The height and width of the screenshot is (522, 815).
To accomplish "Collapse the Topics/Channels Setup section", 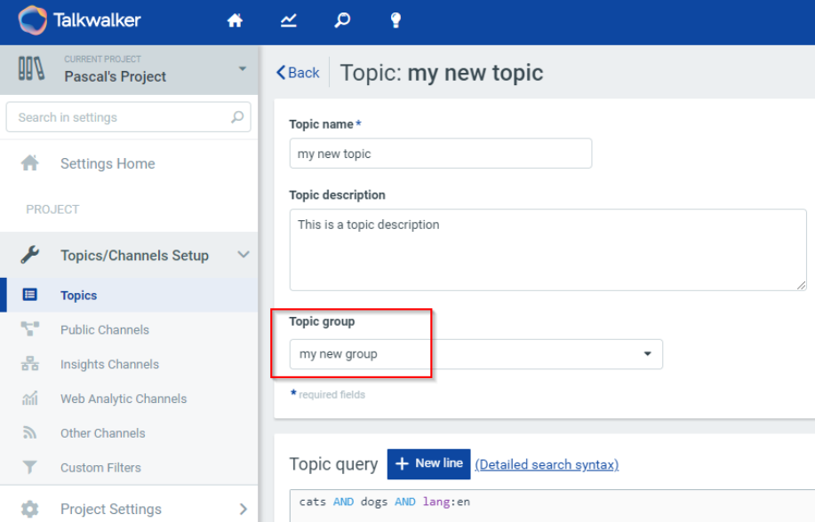I will pos(243,255).
